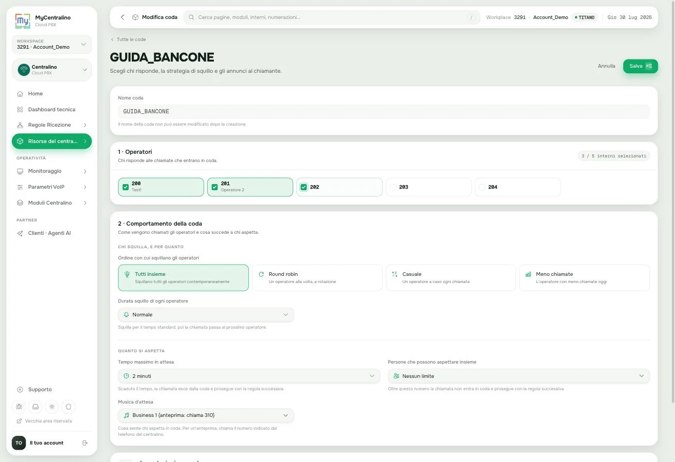
Task: Click the Risorse del centralino cube icon
Action: coord(20,141)
